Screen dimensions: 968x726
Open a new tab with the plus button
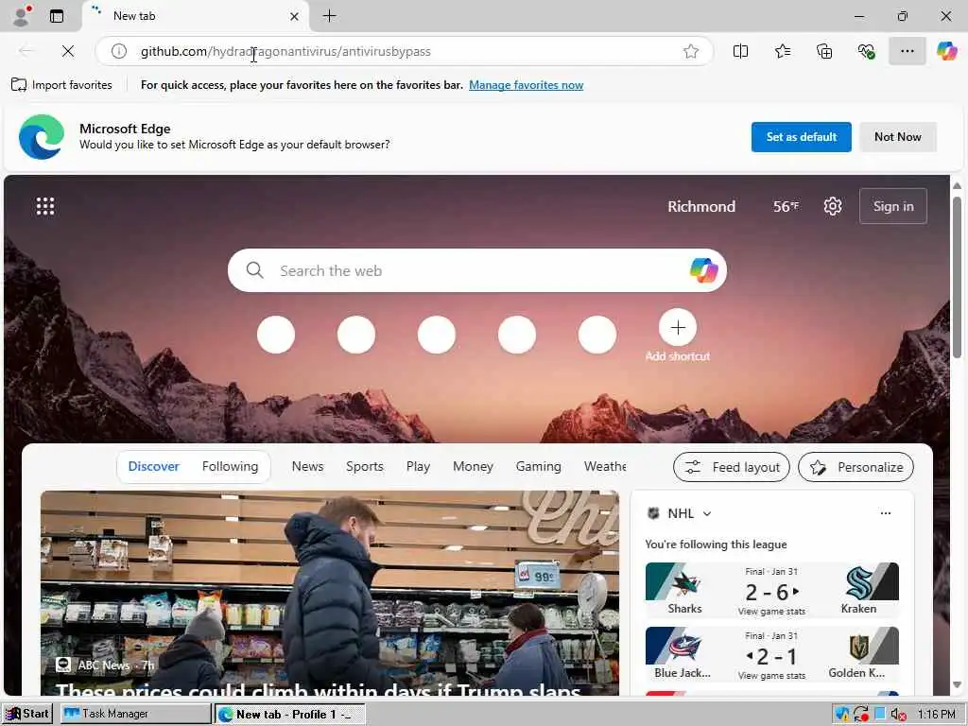coord(330,16)
